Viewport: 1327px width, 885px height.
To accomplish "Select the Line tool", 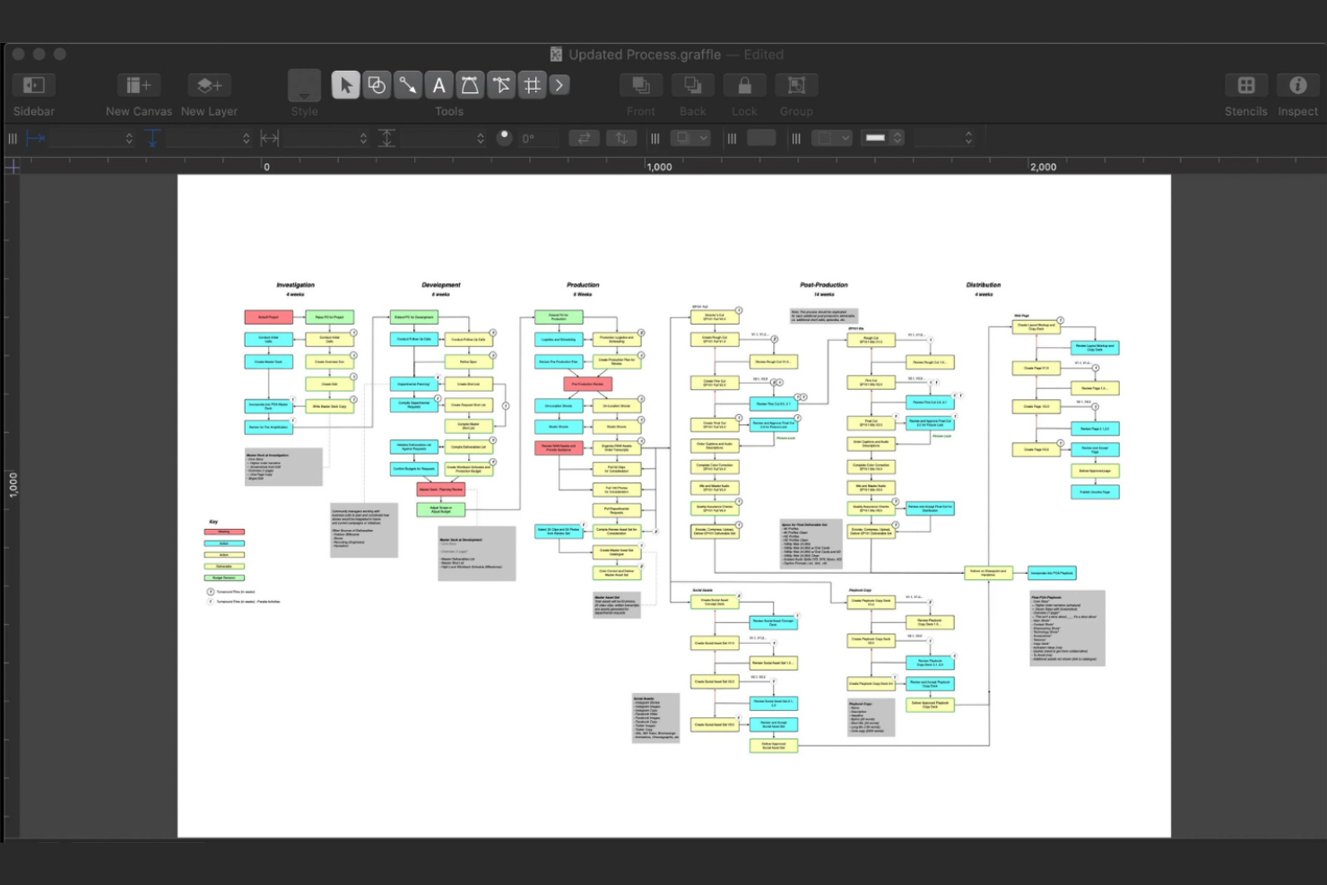I will [x=408, y=84].
